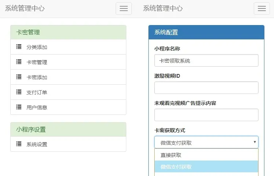Click the right 系统管理中心 brand title
274x176 pixels.
[163, 8]
